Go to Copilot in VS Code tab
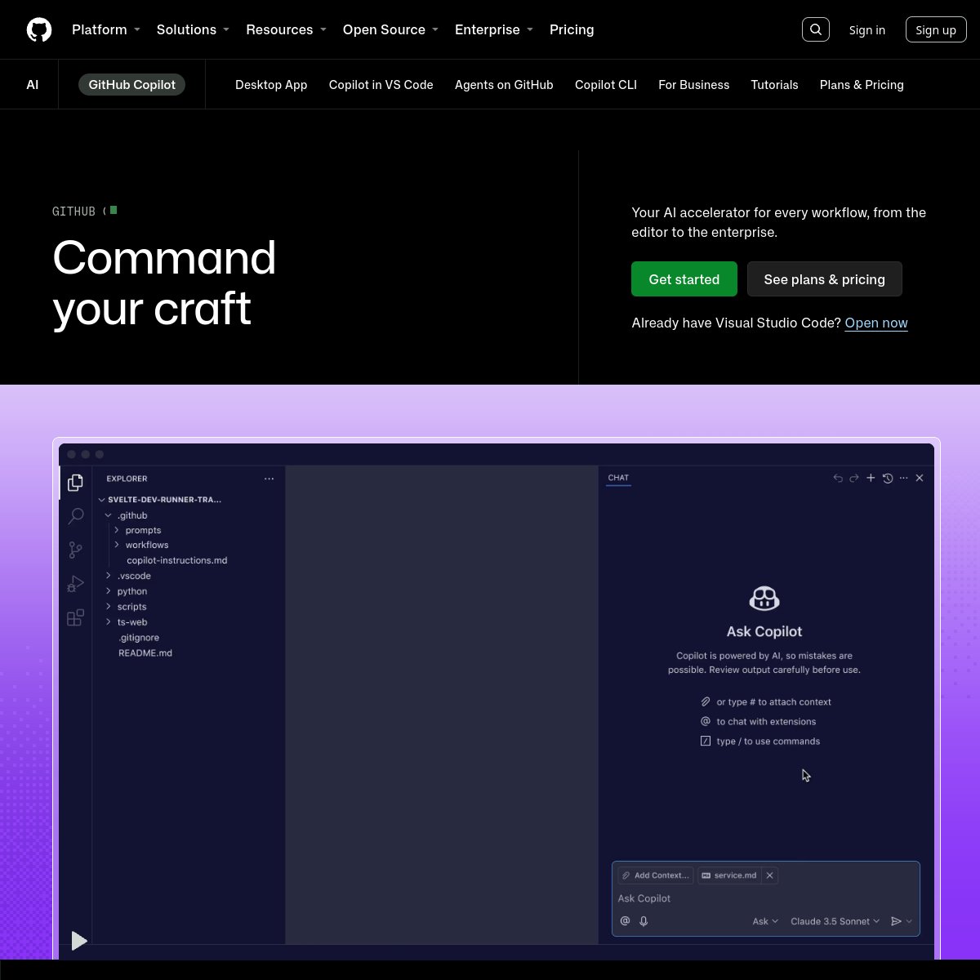 tap(381, 85)
